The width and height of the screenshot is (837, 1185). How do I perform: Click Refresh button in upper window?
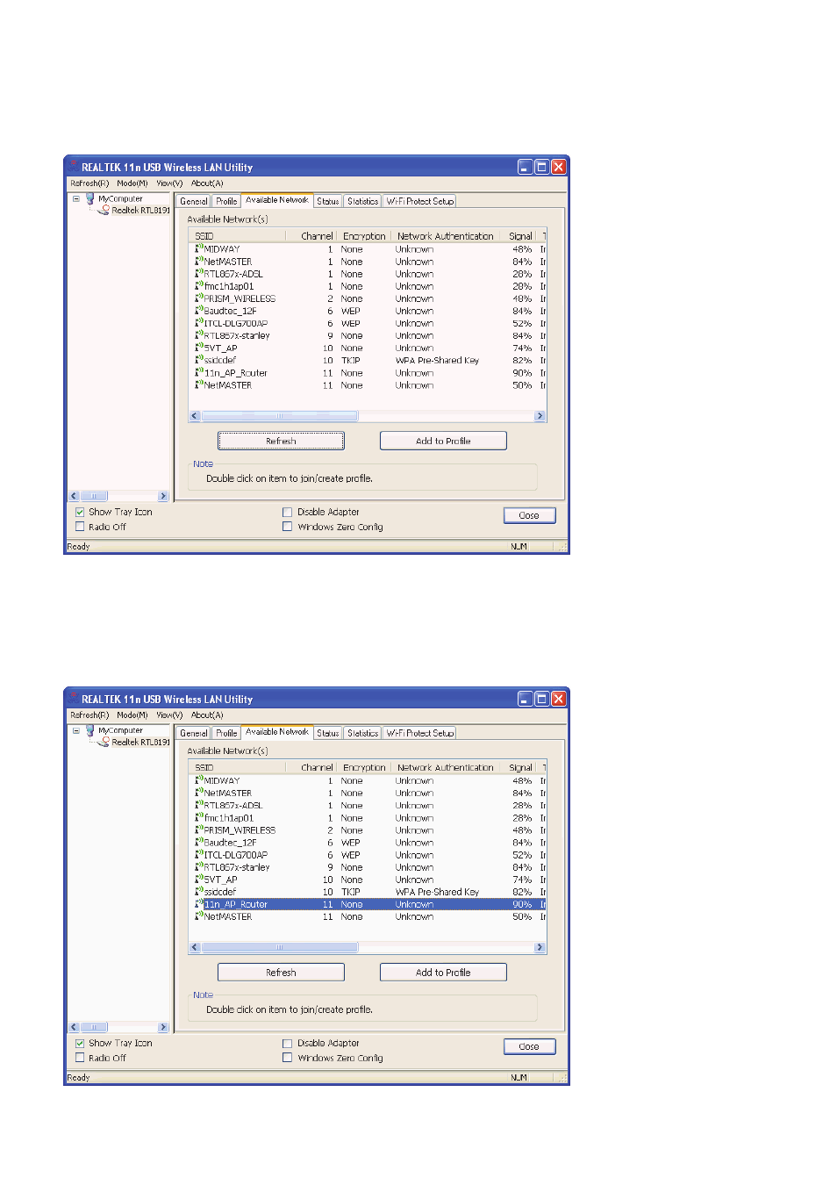(281, 441)
